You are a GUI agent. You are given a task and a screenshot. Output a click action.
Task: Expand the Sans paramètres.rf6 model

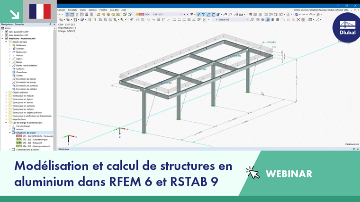pyautogui.click(x=2, y=32)
